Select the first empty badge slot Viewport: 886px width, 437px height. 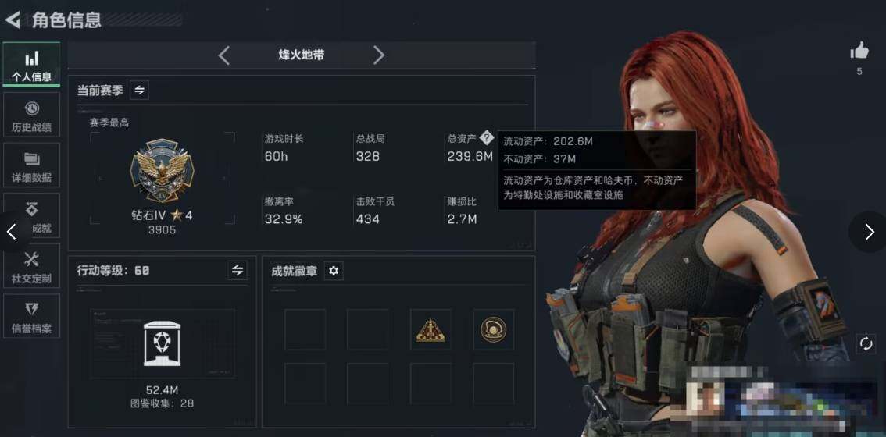[x=305, y=329]
